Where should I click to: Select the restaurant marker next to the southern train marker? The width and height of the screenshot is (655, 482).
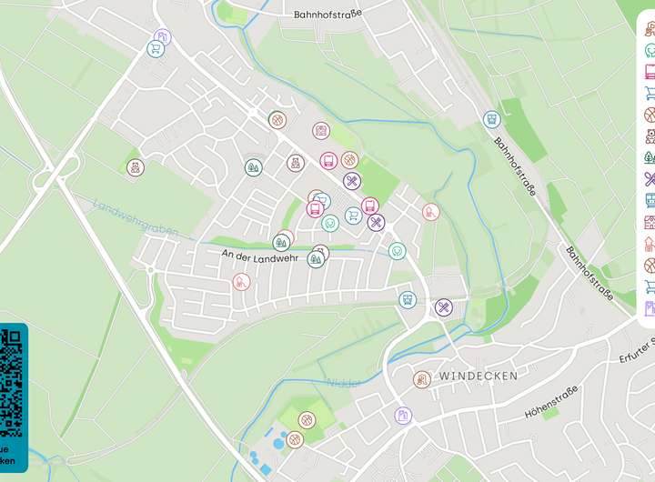(444, 307)
